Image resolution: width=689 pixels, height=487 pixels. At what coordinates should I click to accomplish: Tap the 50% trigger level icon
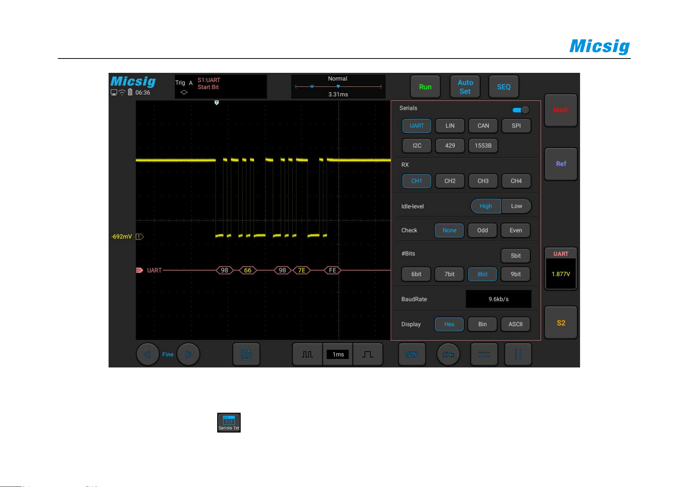(412, 354)
